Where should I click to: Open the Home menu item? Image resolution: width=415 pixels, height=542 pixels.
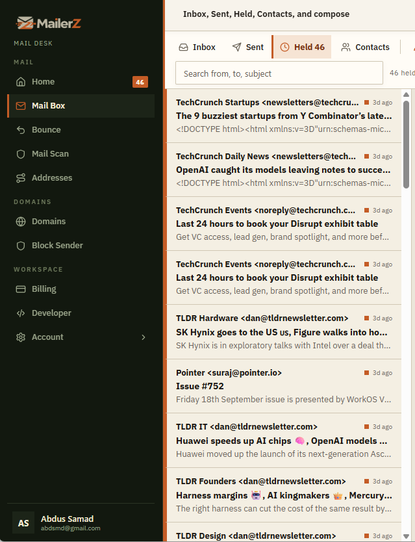(x=81, y=82)
